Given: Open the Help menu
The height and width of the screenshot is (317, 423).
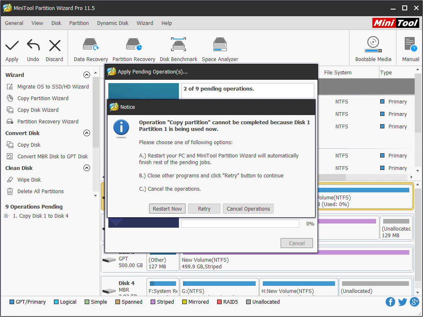Looking at the screenshot, I should coord(167,23).
